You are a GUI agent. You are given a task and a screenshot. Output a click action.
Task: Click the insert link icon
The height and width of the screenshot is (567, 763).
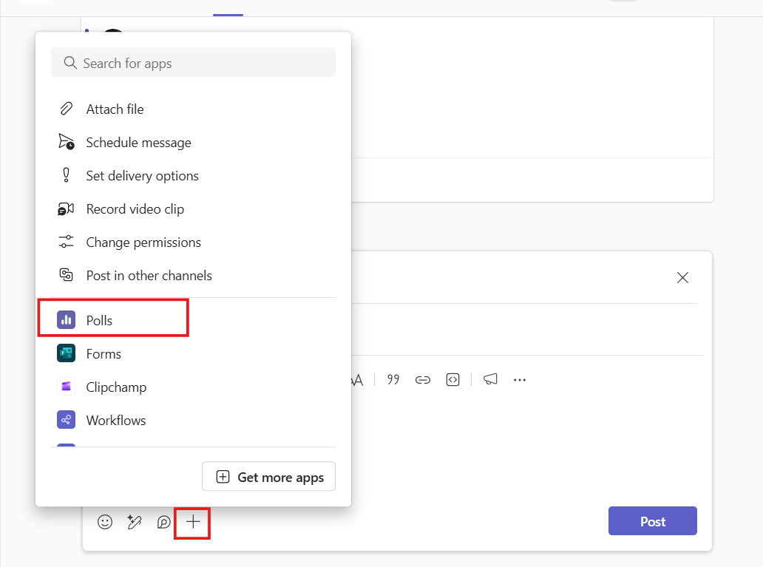point(423,380)
